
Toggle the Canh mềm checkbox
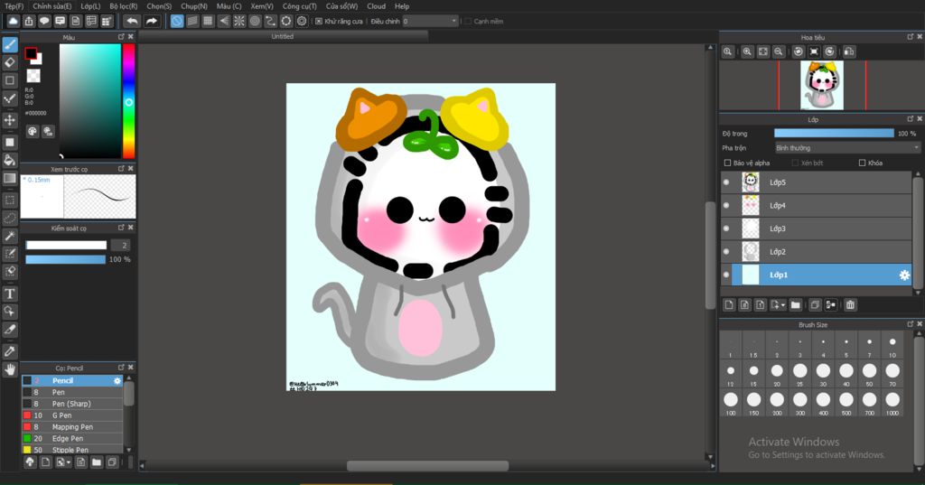469,22
